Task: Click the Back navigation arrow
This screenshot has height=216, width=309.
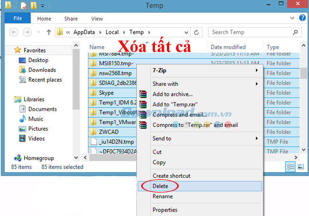Action: [x=14, y=32]
